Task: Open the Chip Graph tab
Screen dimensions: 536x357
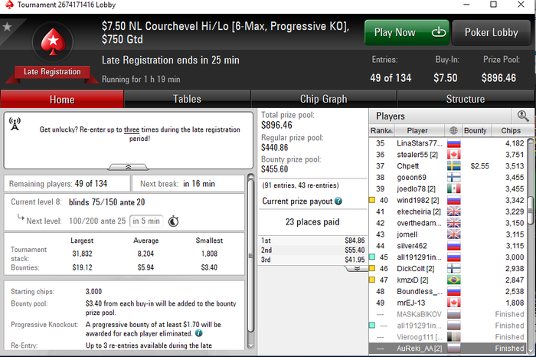Action: pyautogui.click(x=323, y=99)
